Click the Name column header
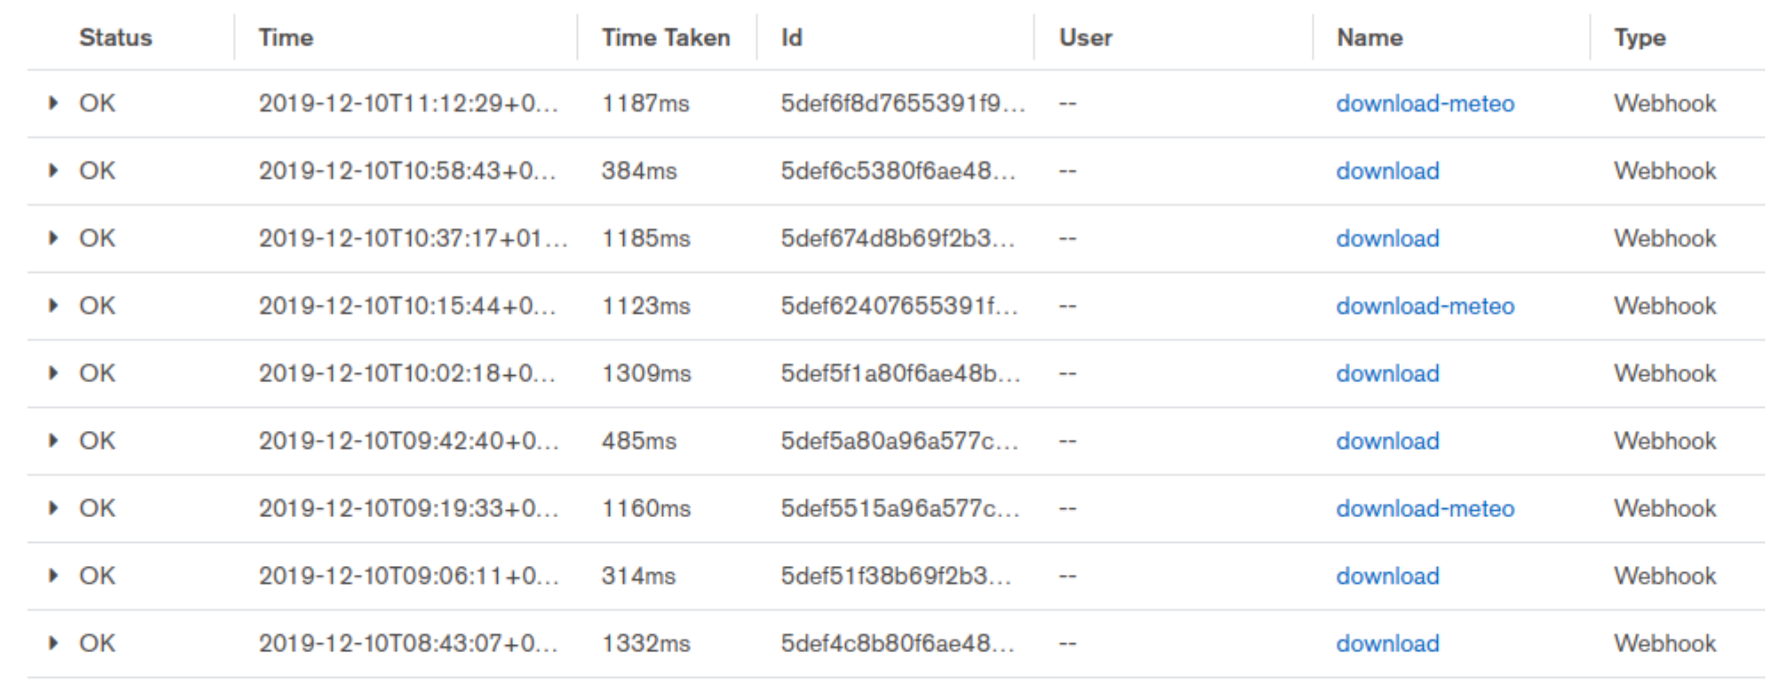The width and height of the screenshot is (1790, 696). click(x=1369, y=37)
